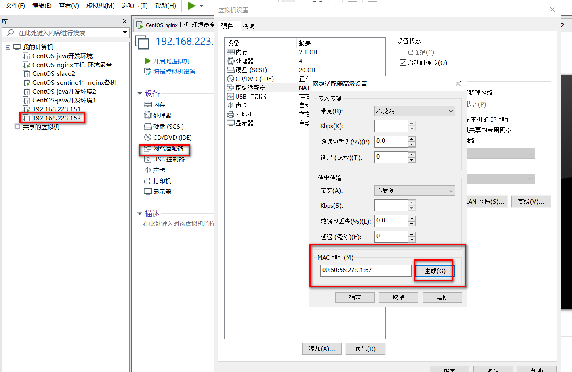The width and height of the screenshot is (572, 372).
Task: Click 取消 in network advanced settings dialog
Action: (x=399, y=297)
